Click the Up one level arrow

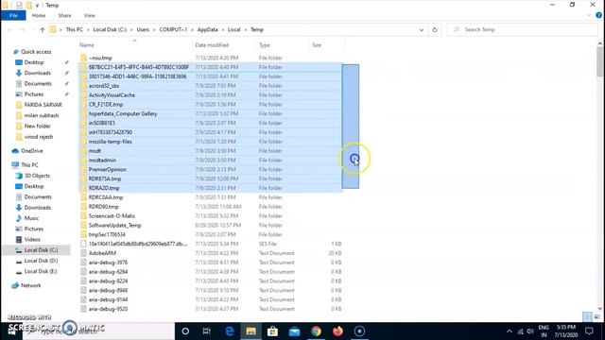coord(42,29)
